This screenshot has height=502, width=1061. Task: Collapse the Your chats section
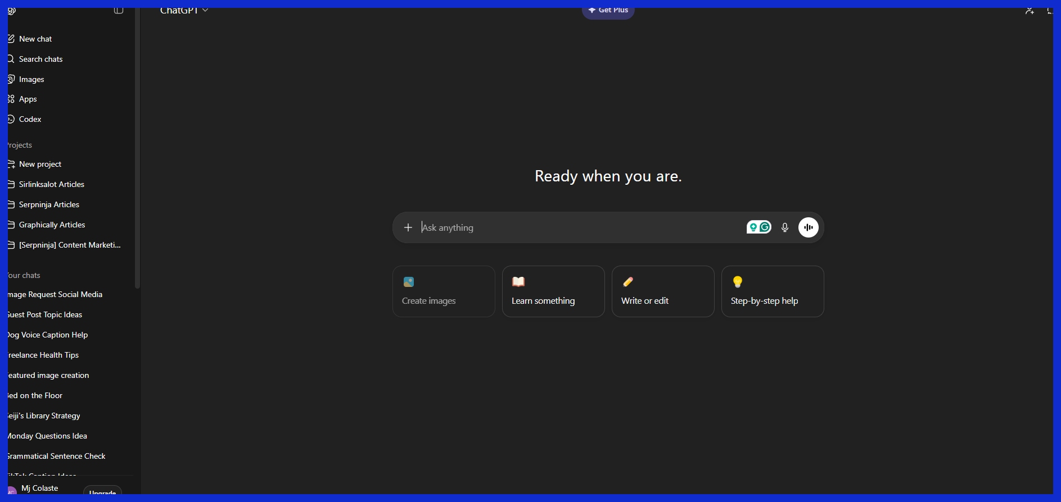coord(24,275)
